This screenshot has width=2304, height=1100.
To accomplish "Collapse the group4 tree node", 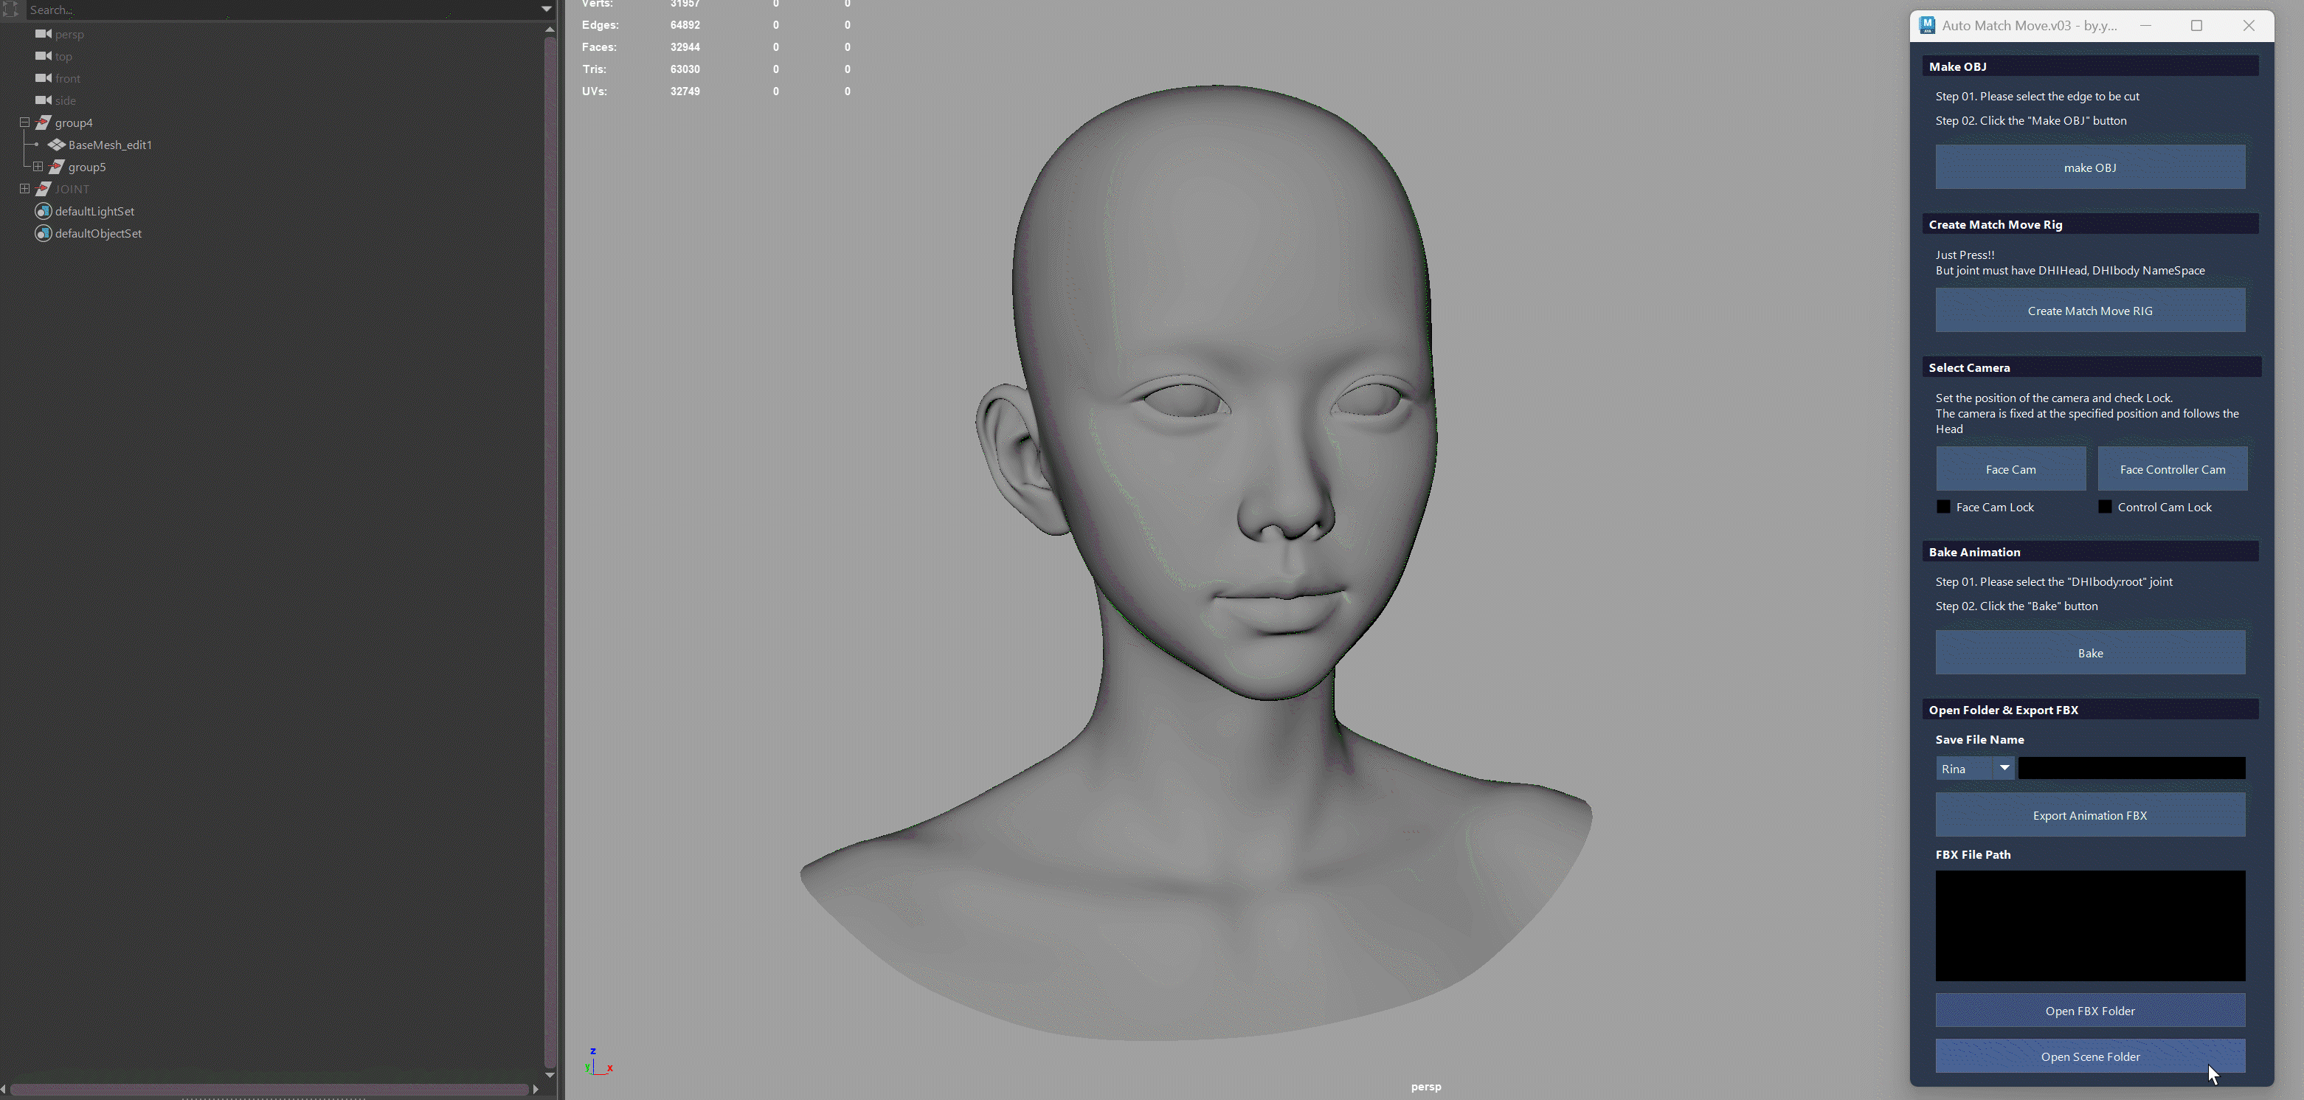I will point(25,122).
